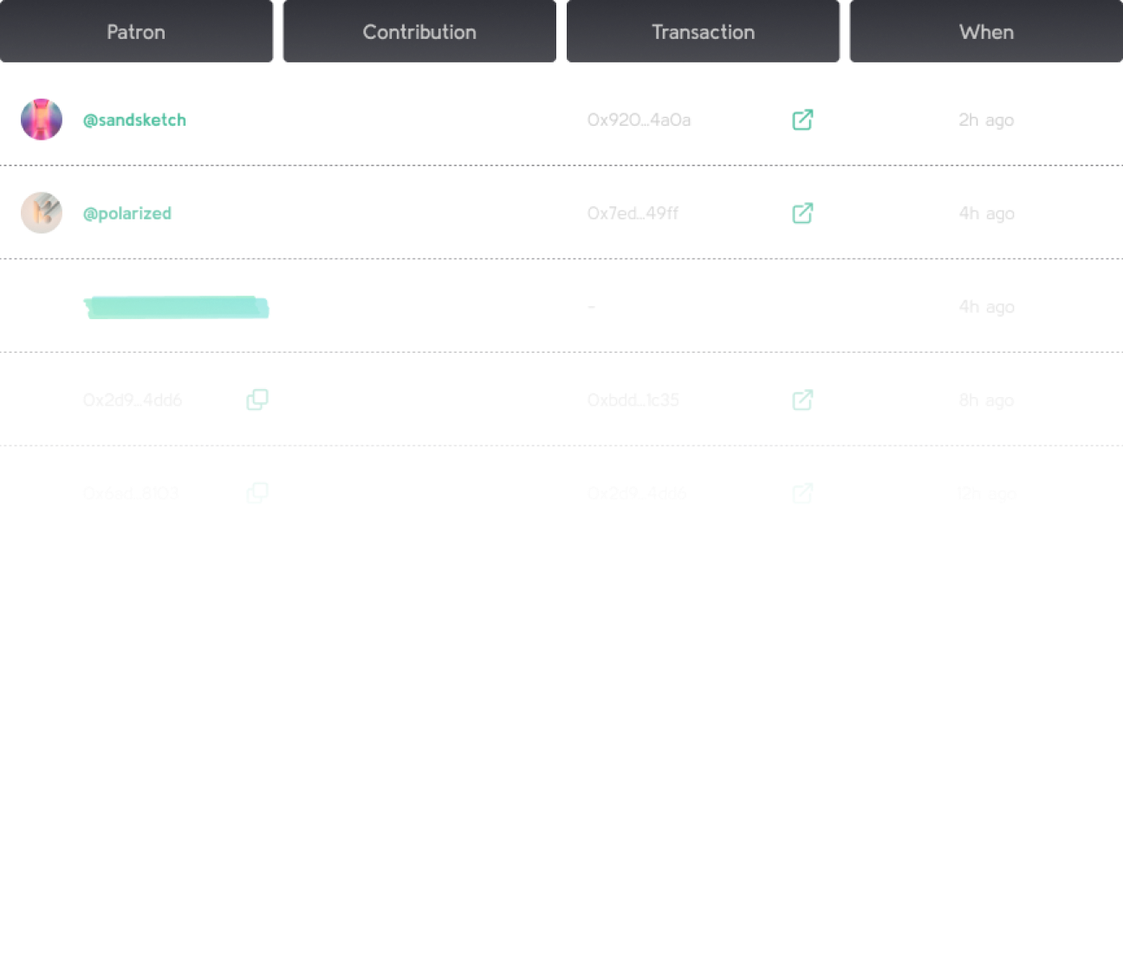The width and height of the screenshot is (1123, 971).
Task: Click the highlighted redacted patron name
Action: (x=176, y=307)
